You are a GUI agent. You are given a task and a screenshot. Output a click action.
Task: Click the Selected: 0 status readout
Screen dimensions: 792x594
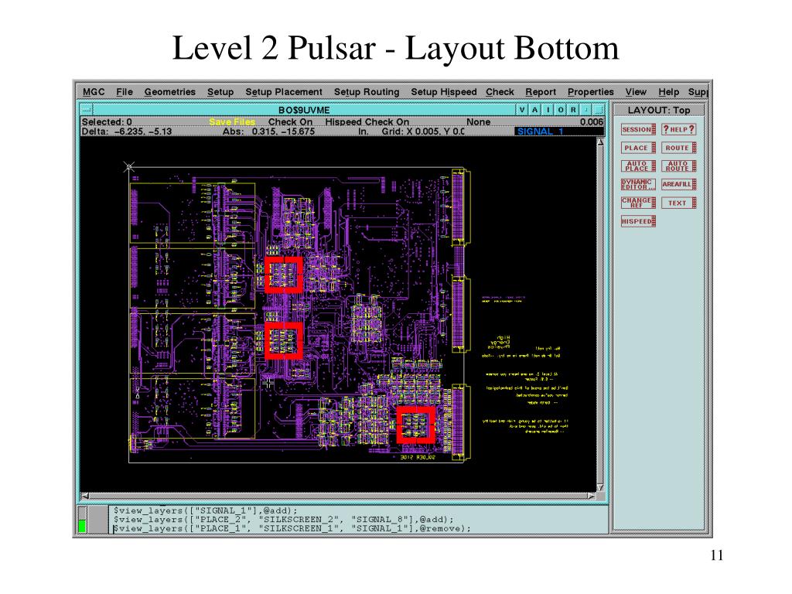click(107, 121)
